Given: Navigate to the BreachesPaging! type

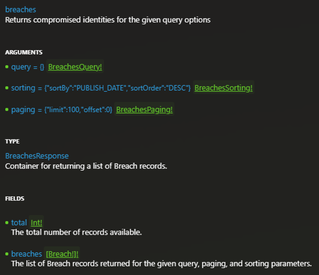Looking at the screenshot, I should tap(144, 110).
